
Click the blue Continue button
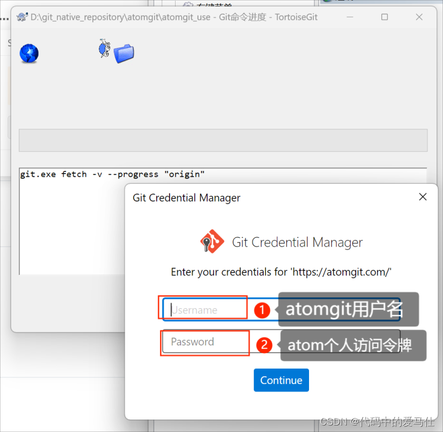coord(281,380)
